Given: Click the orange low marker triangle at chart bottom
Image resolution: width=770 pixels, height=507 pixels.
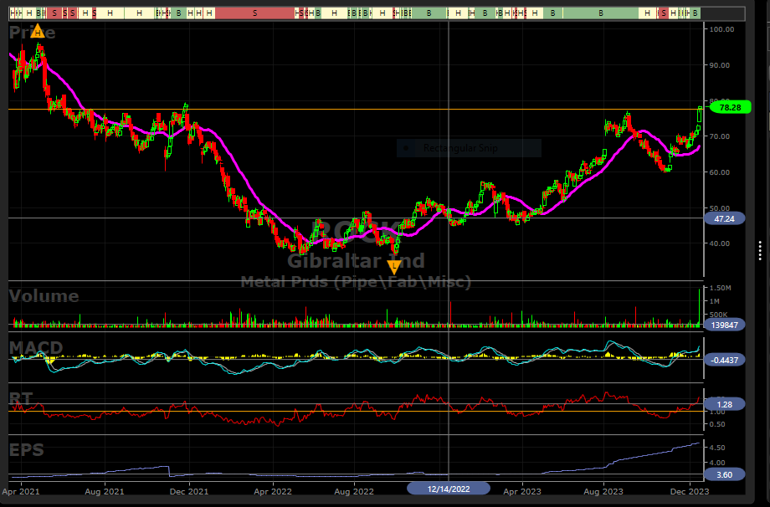Looking at the screenshot, I should (x=394, y=267).
